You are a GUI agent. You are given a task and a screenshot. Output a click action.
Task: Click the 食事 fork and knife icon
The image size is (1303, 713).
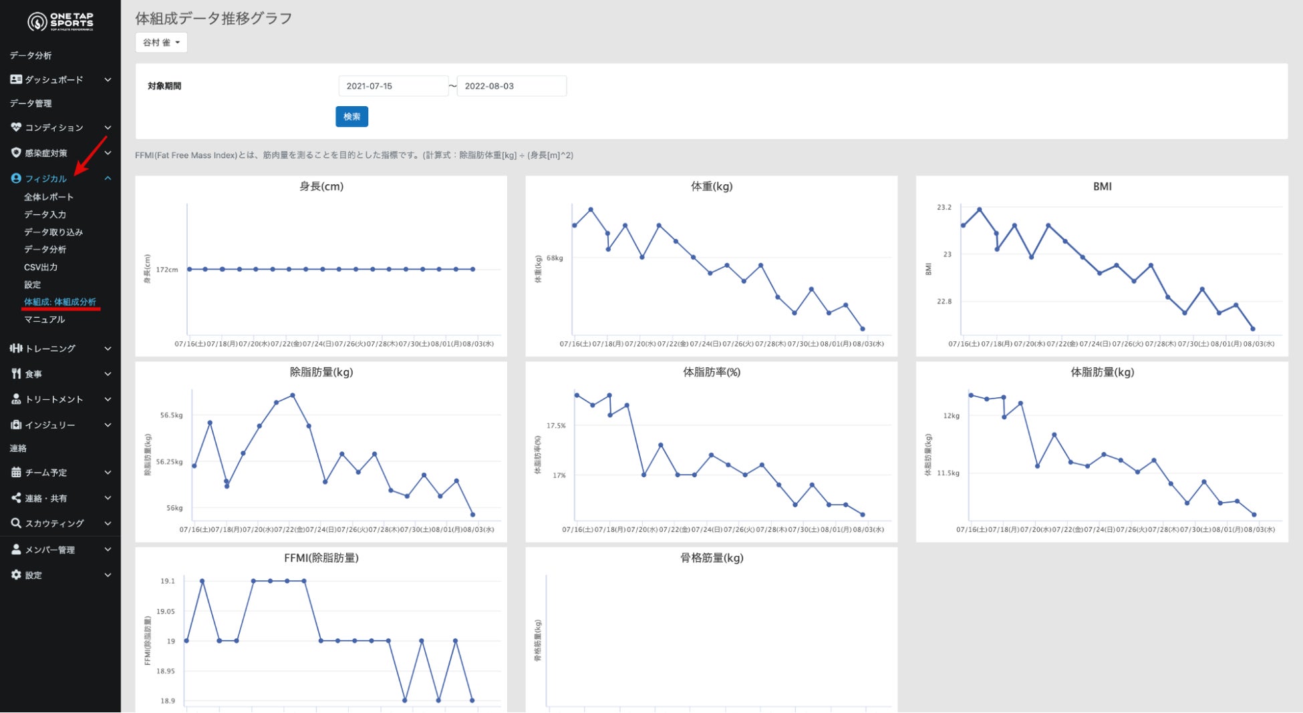point(16,374)
